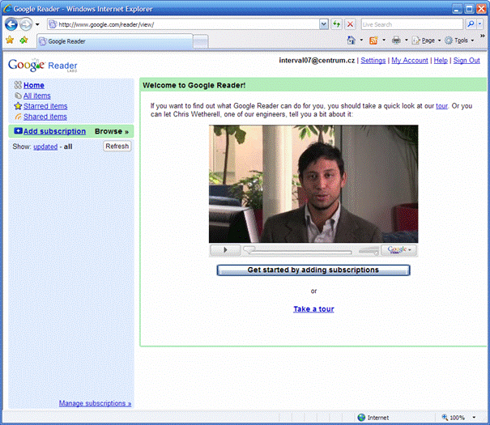This screenshot has width=490, height=425.
Task: Expand the Print options dropdown arrow
Action: tap(407, 40)
